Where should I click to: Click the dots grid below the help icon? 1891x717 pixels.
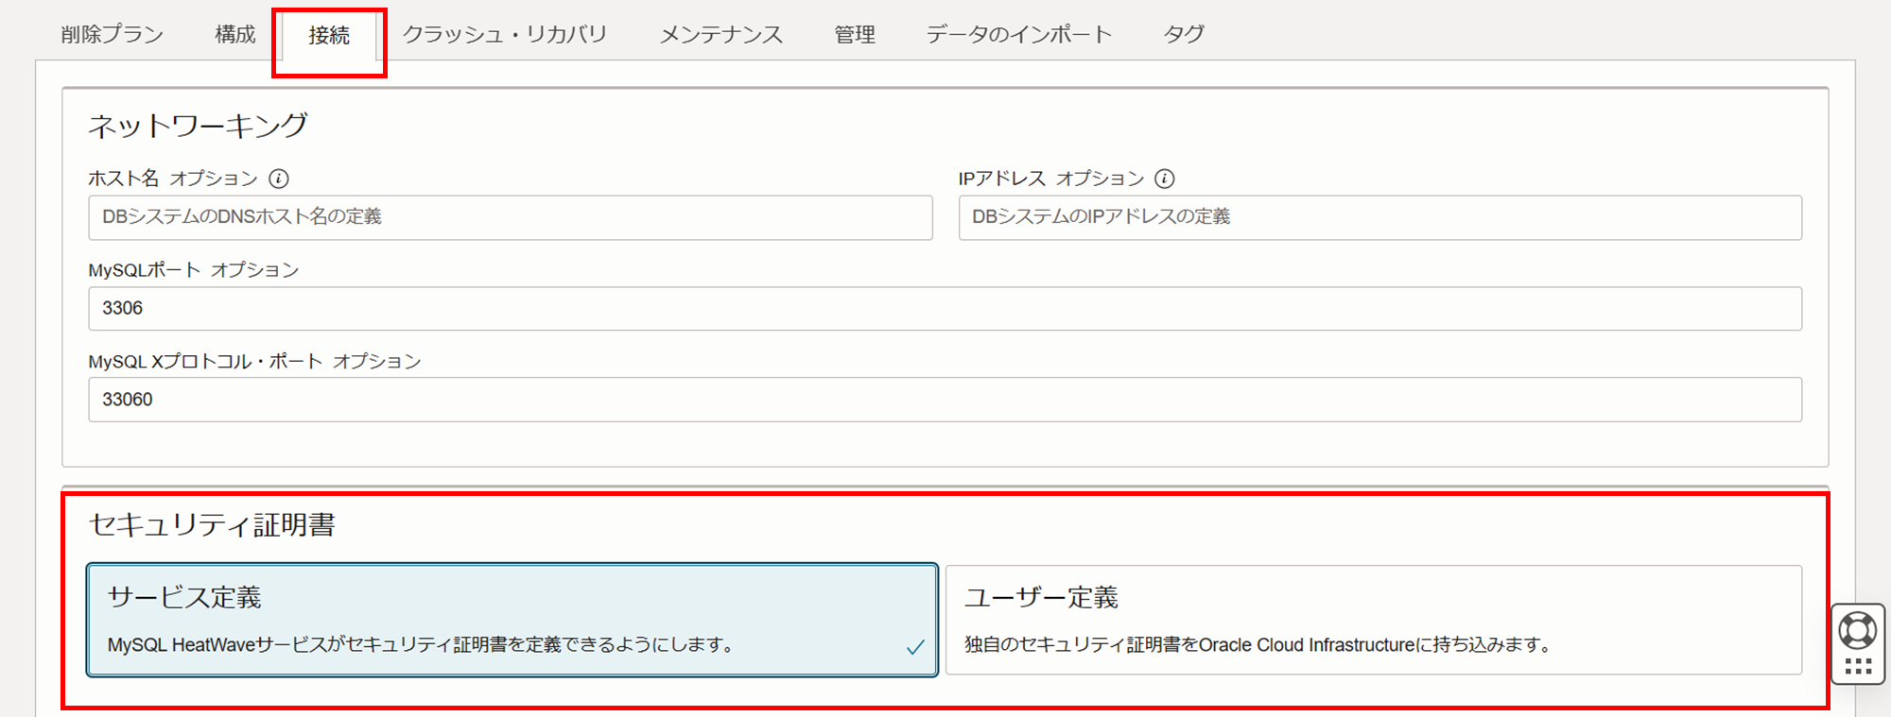click(x=1858, y=666)
